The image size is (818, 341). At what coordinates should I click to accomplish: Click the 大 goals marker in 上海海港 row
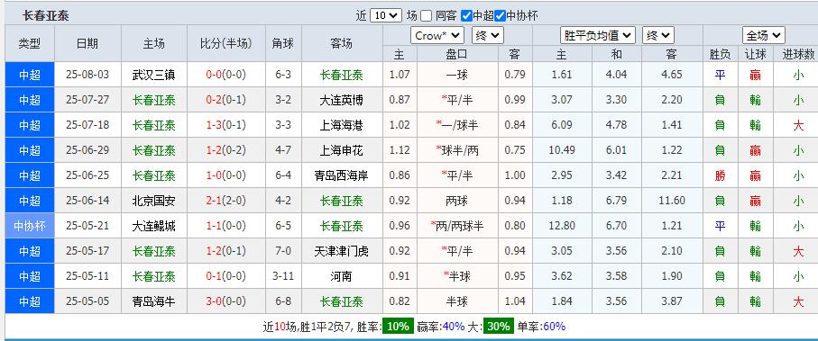point(798,125)
